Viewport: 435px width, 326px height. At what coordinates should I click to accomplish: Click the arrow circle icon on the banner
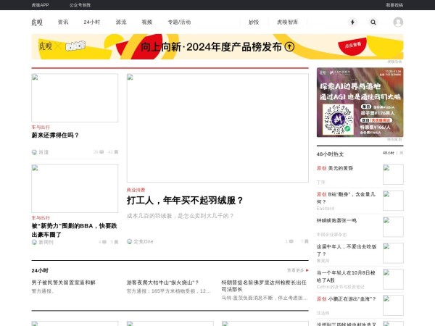click(289, 47)
